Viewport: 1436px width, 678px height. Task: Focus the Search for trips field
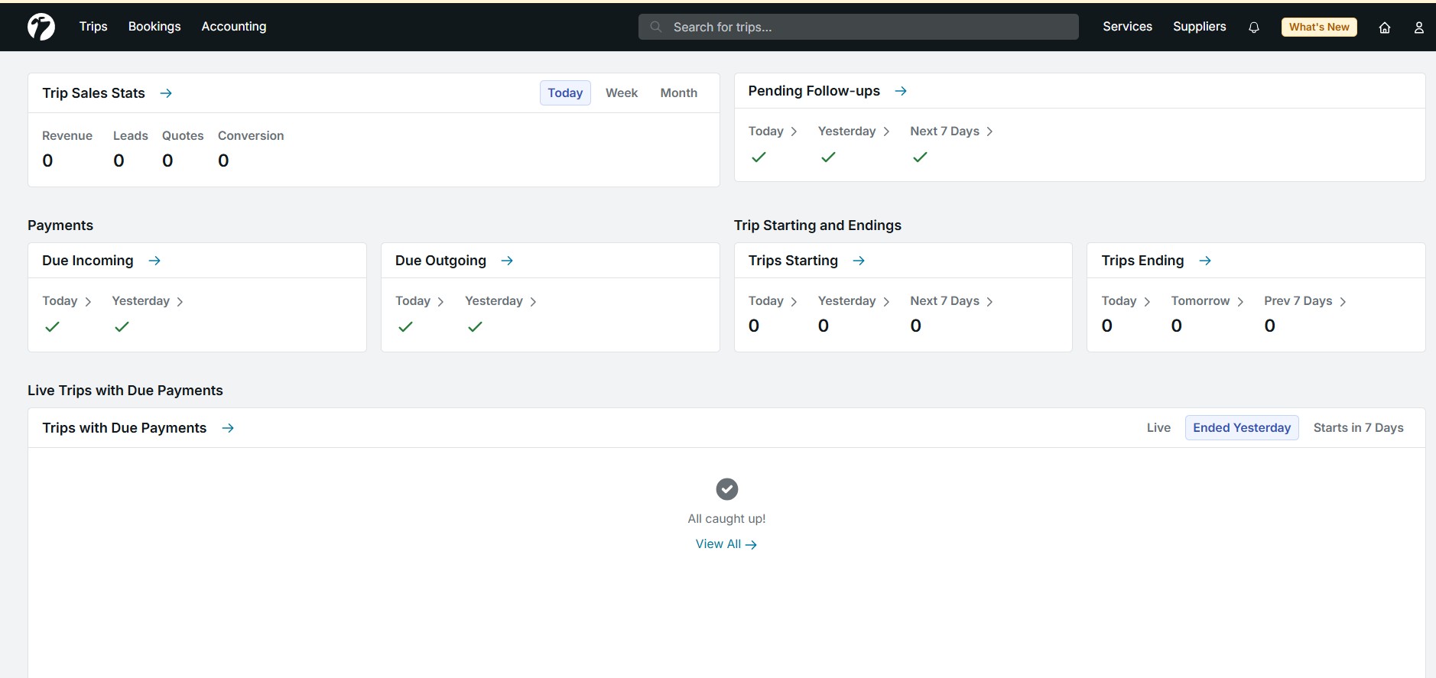pos(859,27)
